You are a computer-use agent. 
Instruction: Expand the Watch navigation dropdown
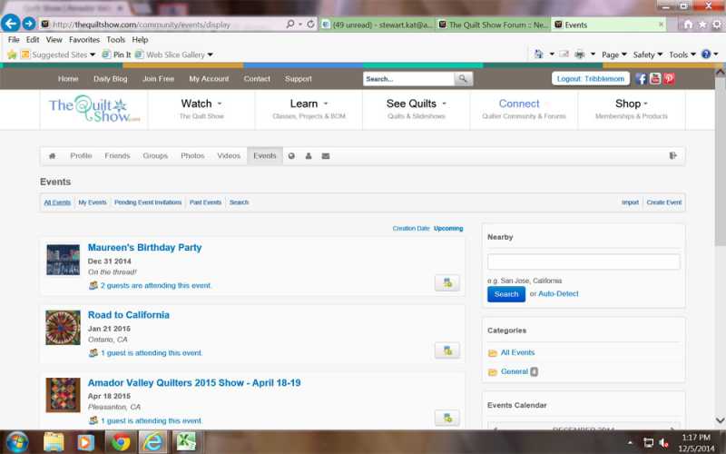coord(201,104)
